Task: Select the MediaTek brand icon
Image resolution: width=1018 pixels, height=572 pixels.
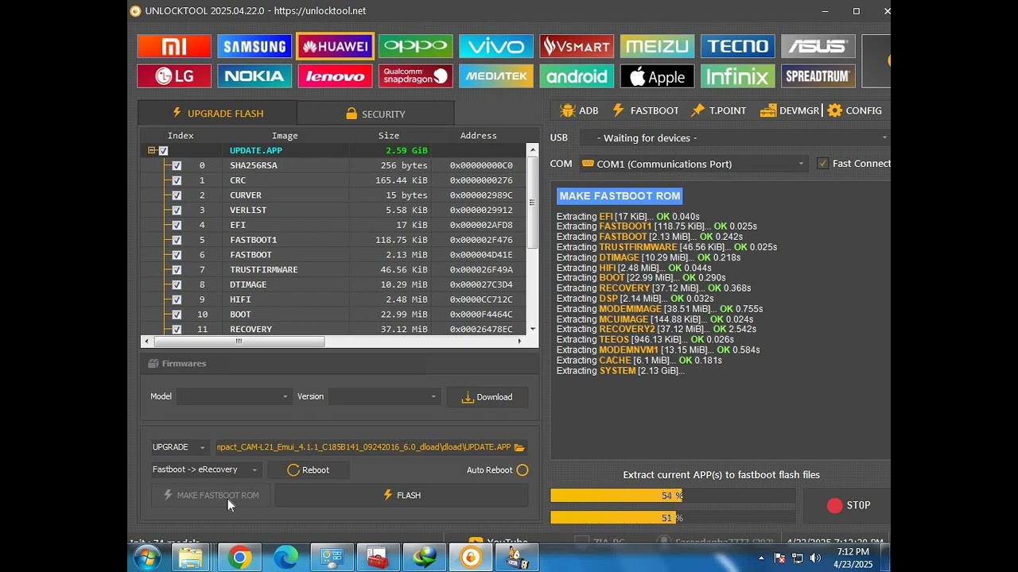Action: click(x=496, y=76)
